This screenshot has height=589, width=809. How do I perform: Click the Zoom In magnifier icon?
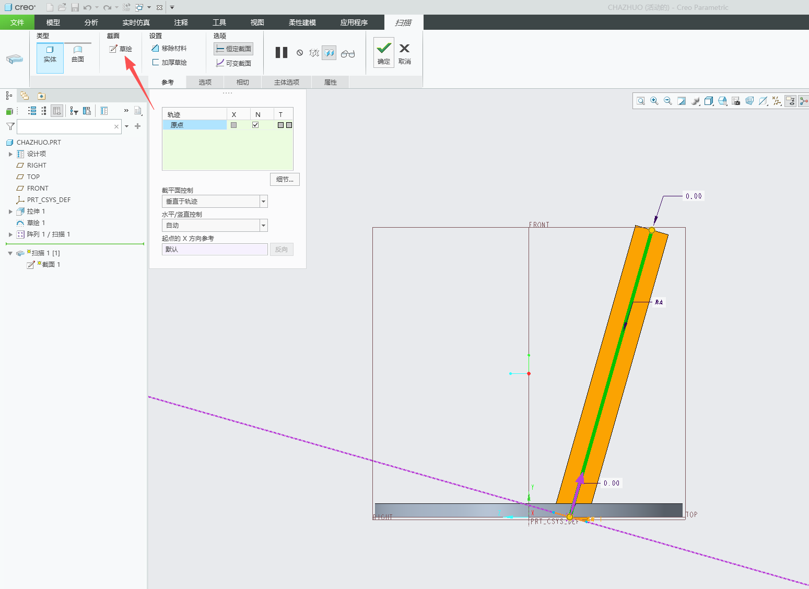click(654, 101)
